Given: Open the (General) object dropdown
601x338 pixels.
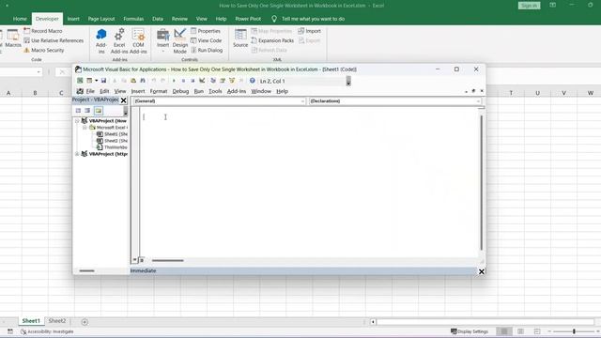Looking at the screenshot, I should (219, 101).
